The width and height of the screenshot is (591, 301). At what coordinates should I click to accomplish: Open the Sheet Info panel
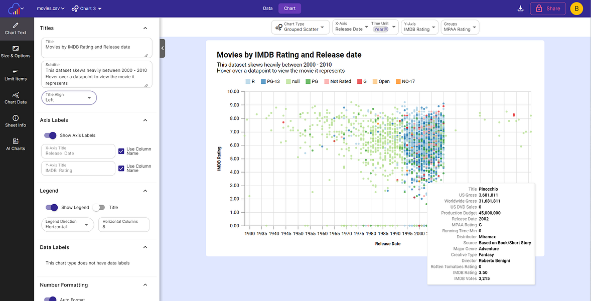click(x=16, y=121)
